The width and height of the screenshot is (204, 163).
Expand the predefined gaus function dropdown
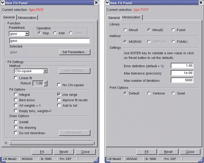tap(27, 34)
